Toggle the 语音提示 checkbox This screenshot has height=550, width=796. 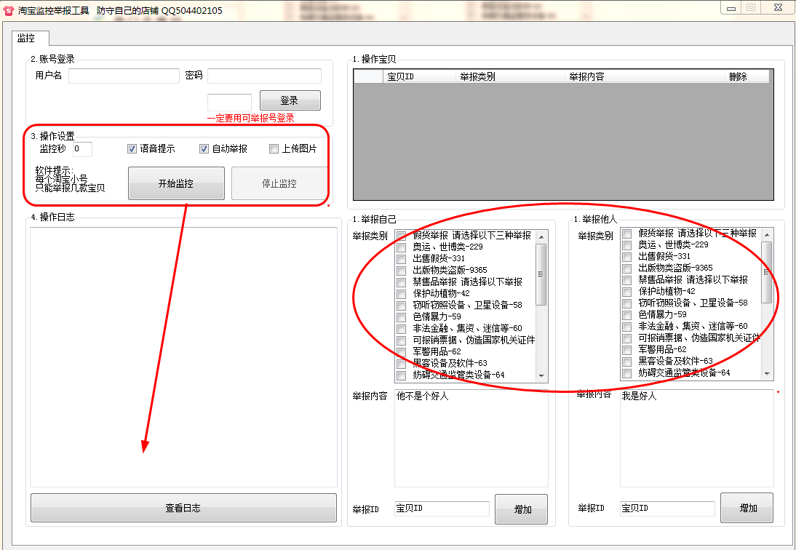(x=132, y=148)
